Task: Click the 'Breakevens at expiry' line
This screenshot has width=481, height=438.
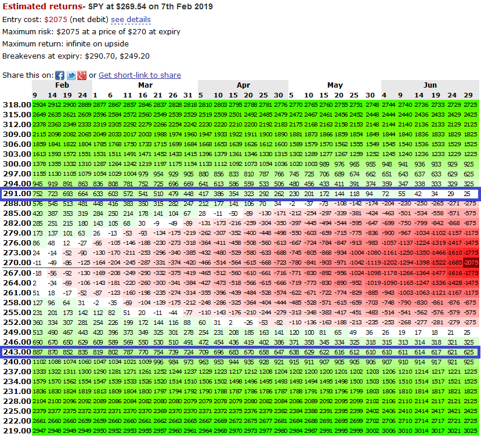Action: [x=76, y=56]
